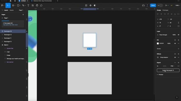Image resolution: width=181 pixels, height=101 pixels.
Task: Open a new tab with plus
Action: (x=57, y=1)
